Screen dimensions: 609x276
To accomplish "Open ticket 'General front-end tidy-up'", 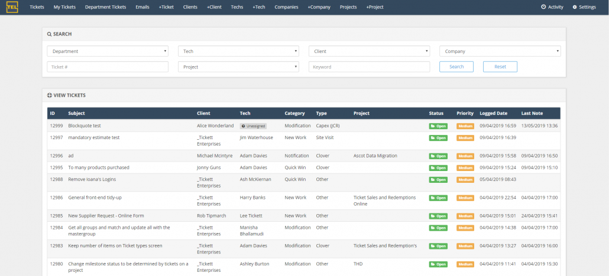I will (x=95, y=198).
